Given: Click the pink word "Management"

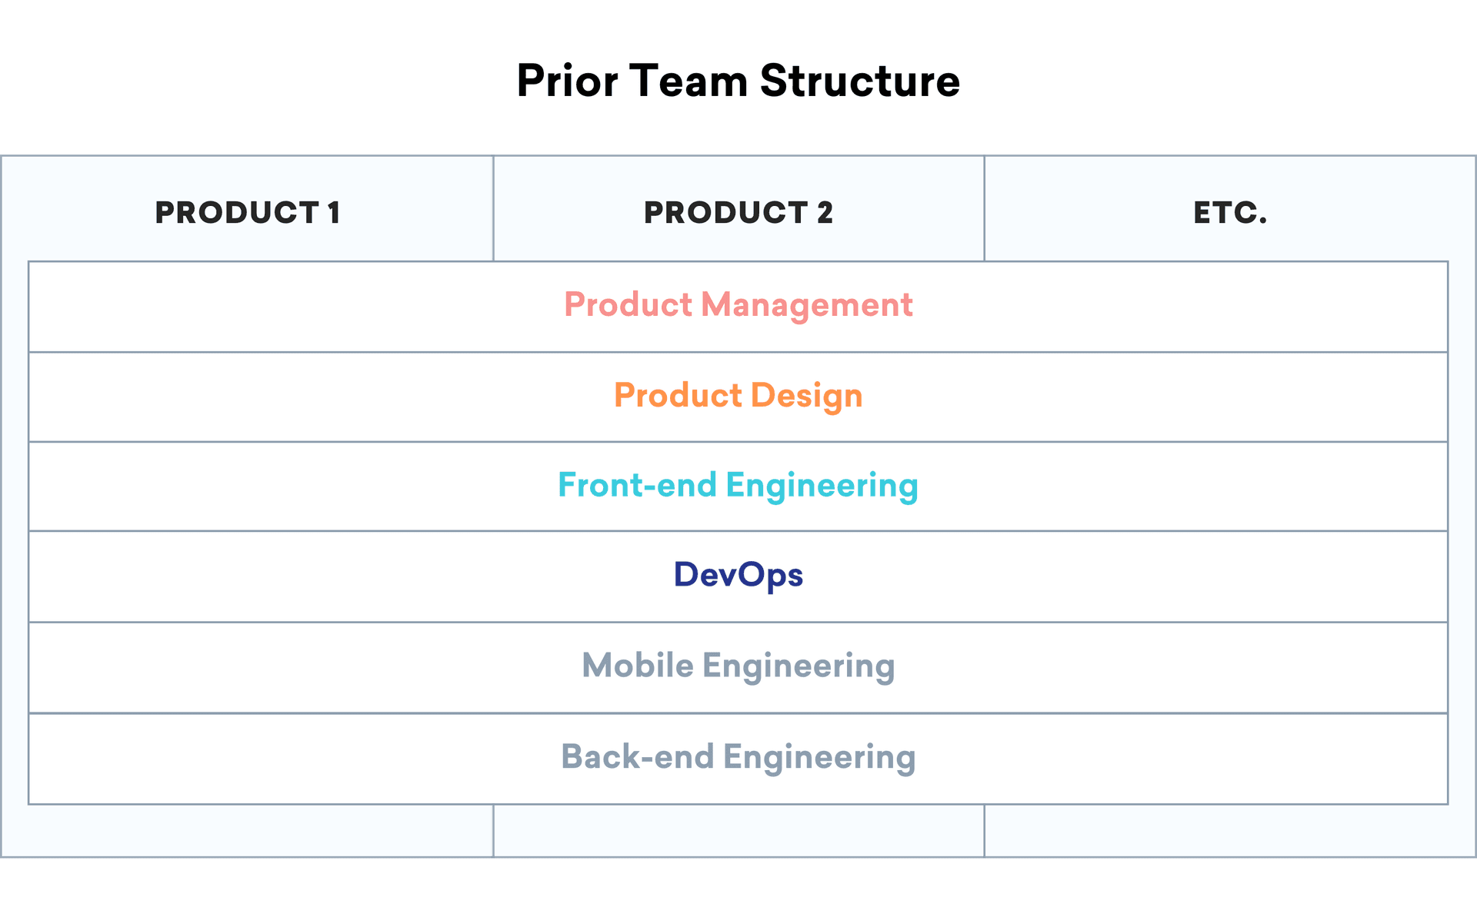Looking at the screenshot, I should coord(806,305).
